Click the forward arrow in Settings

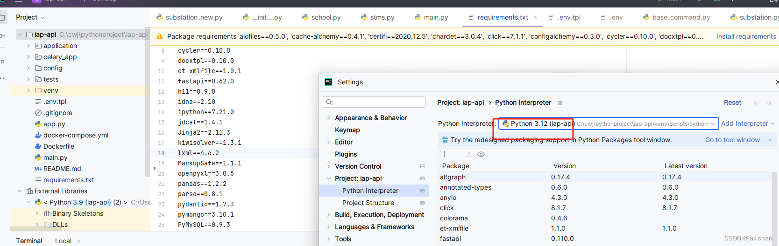(x=769, y=102)
